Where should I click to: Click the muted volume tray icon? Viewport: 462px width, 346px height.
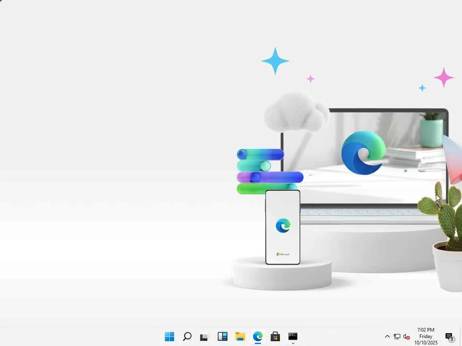click(x=406, y=336)
